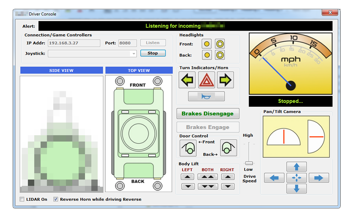The height and width of the screenshot is (209, 352).
Task: Click the Brakes Disengage button
Action: (208, 114)
